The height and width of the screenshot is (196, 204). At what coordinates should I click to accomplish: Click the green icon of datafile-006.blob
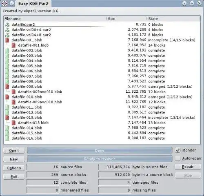pyautogui.click(x=7, y=71)
